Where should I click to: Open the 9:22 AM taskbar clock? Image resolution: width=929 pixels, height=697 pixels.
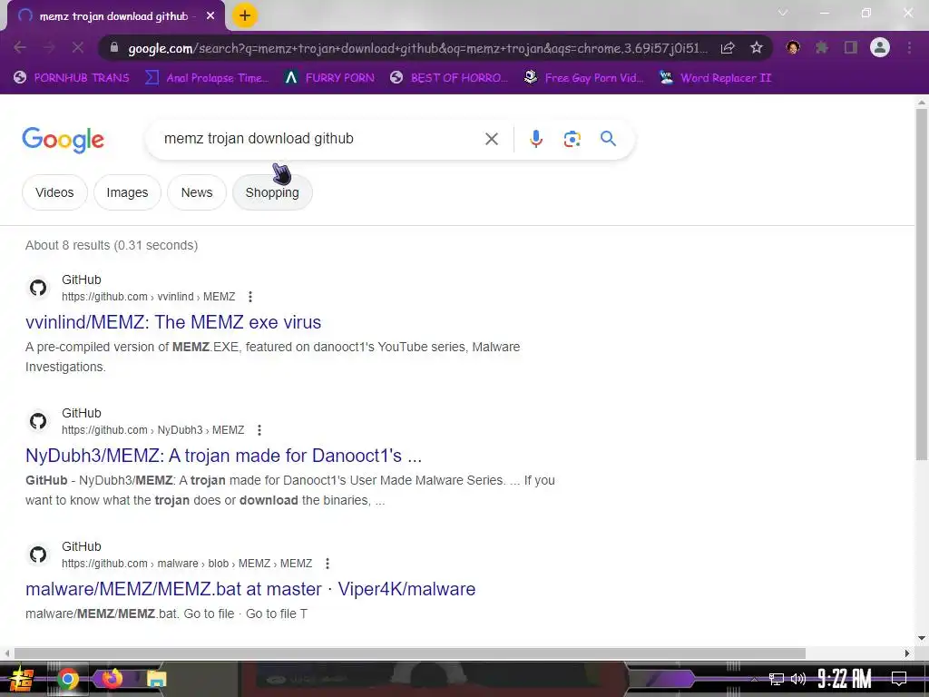[x=844, y=679]
